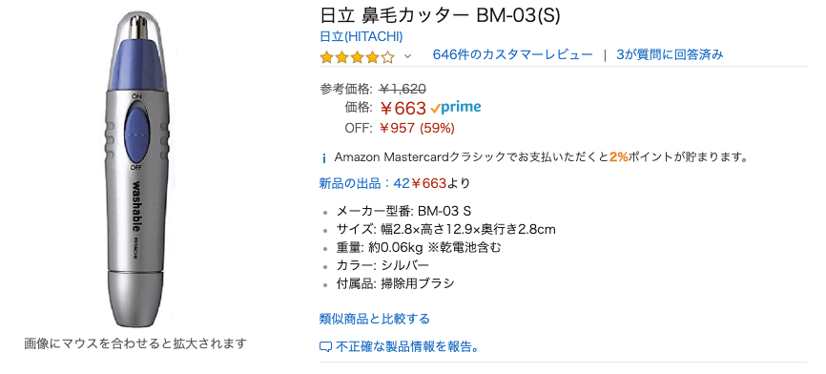This screenshot has height=374, width=826.
Task: Click the blue info icon beside Amazon Mastercard
Action: coord(324,157)
